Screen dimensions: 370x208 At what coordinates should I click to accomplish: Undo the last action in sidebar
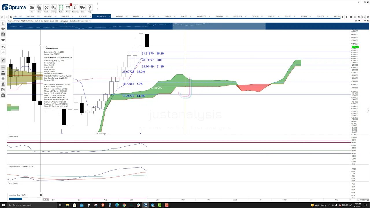(3, 47)
